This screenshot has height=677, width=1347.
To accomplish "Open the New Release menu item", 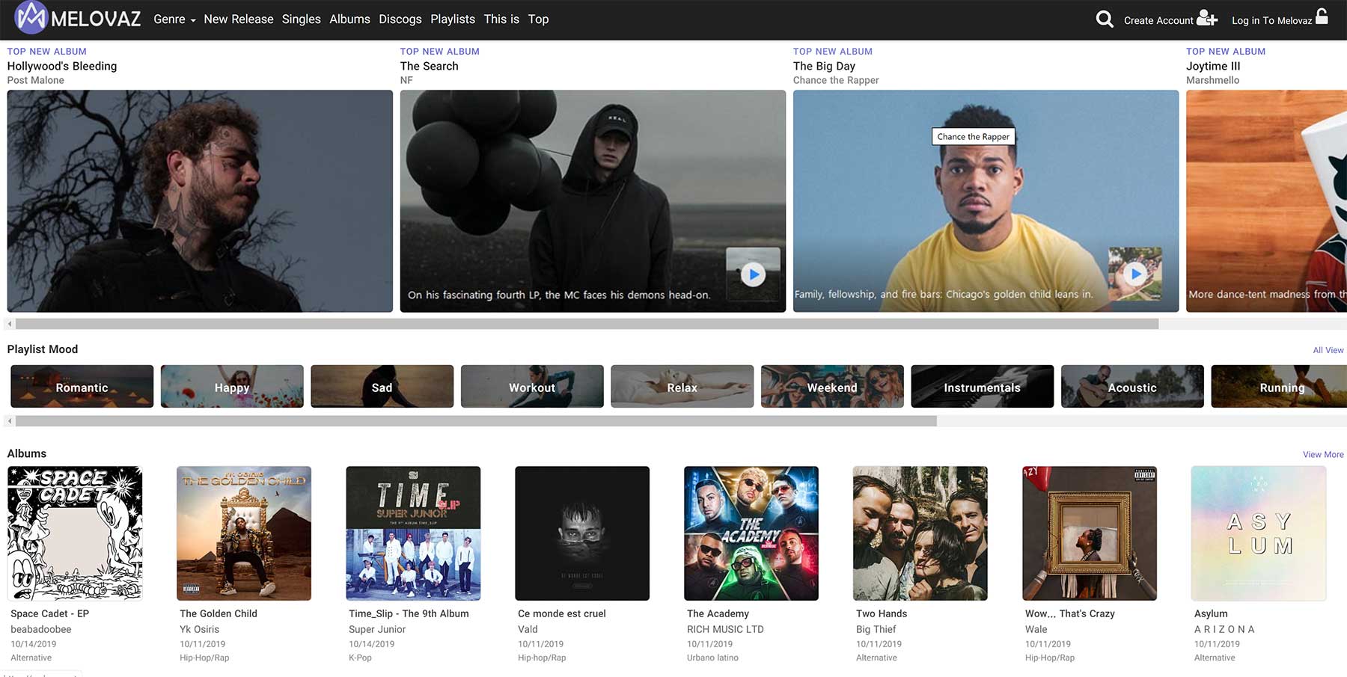I will click(238, 19).
